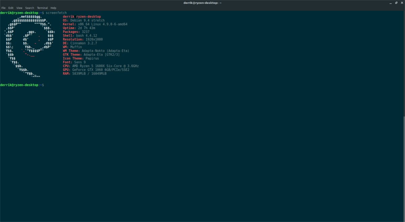Image resolution: width=405 pixels, height=222 pixels.
Task: Click the 'Icon Theme: Papirus' line
Action: coord(81,58)
